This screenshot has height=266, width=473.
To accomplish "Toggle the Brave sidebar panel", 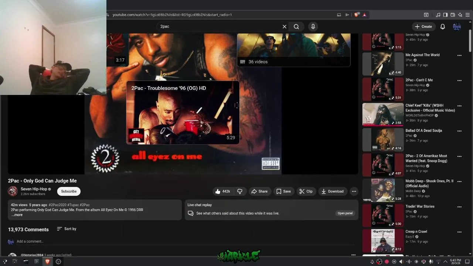I will (445, 15).
